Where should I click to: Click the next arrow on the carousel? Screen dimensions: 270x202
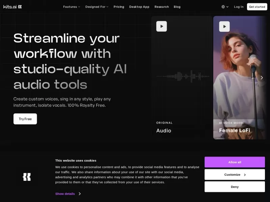click(261, 78)
